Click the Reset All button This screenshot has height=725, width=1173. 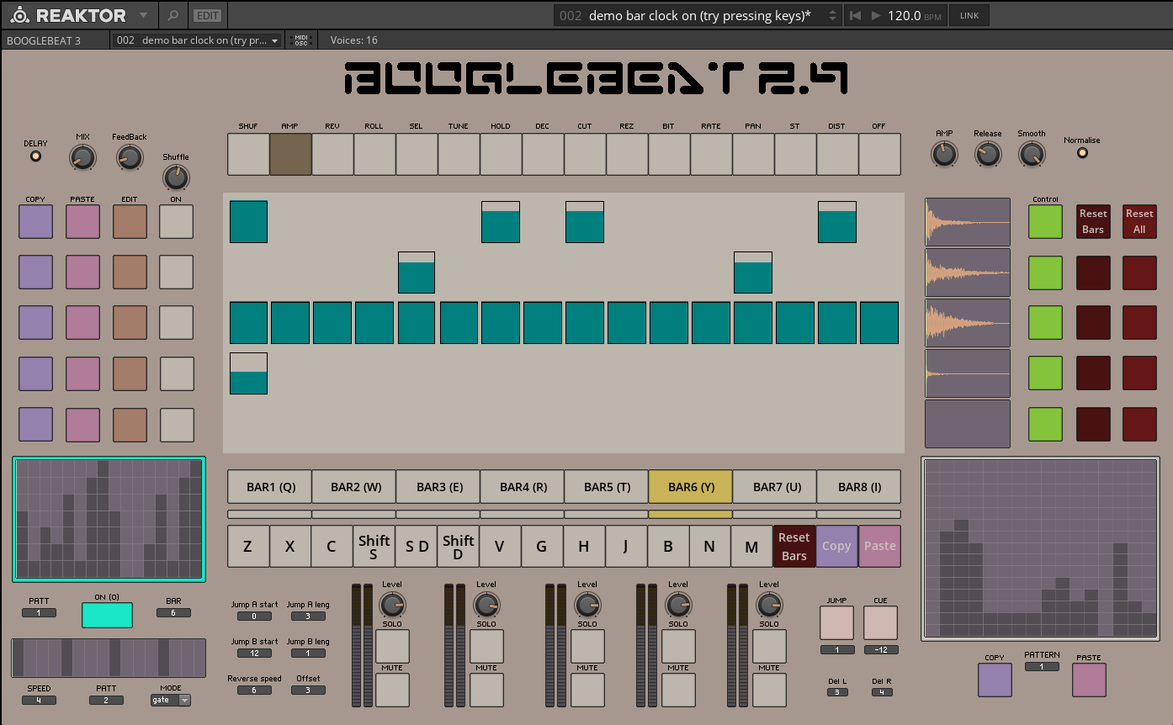coord(1139,222)
